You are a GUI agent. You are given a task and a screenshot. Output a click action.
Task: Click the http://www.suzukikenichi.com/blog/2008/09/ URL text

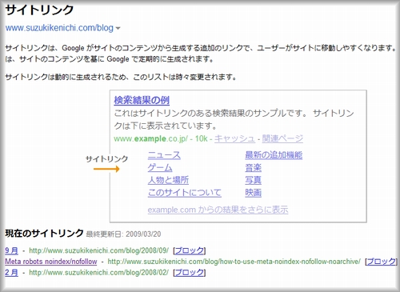pyautogui.click(x=98, y=250)
